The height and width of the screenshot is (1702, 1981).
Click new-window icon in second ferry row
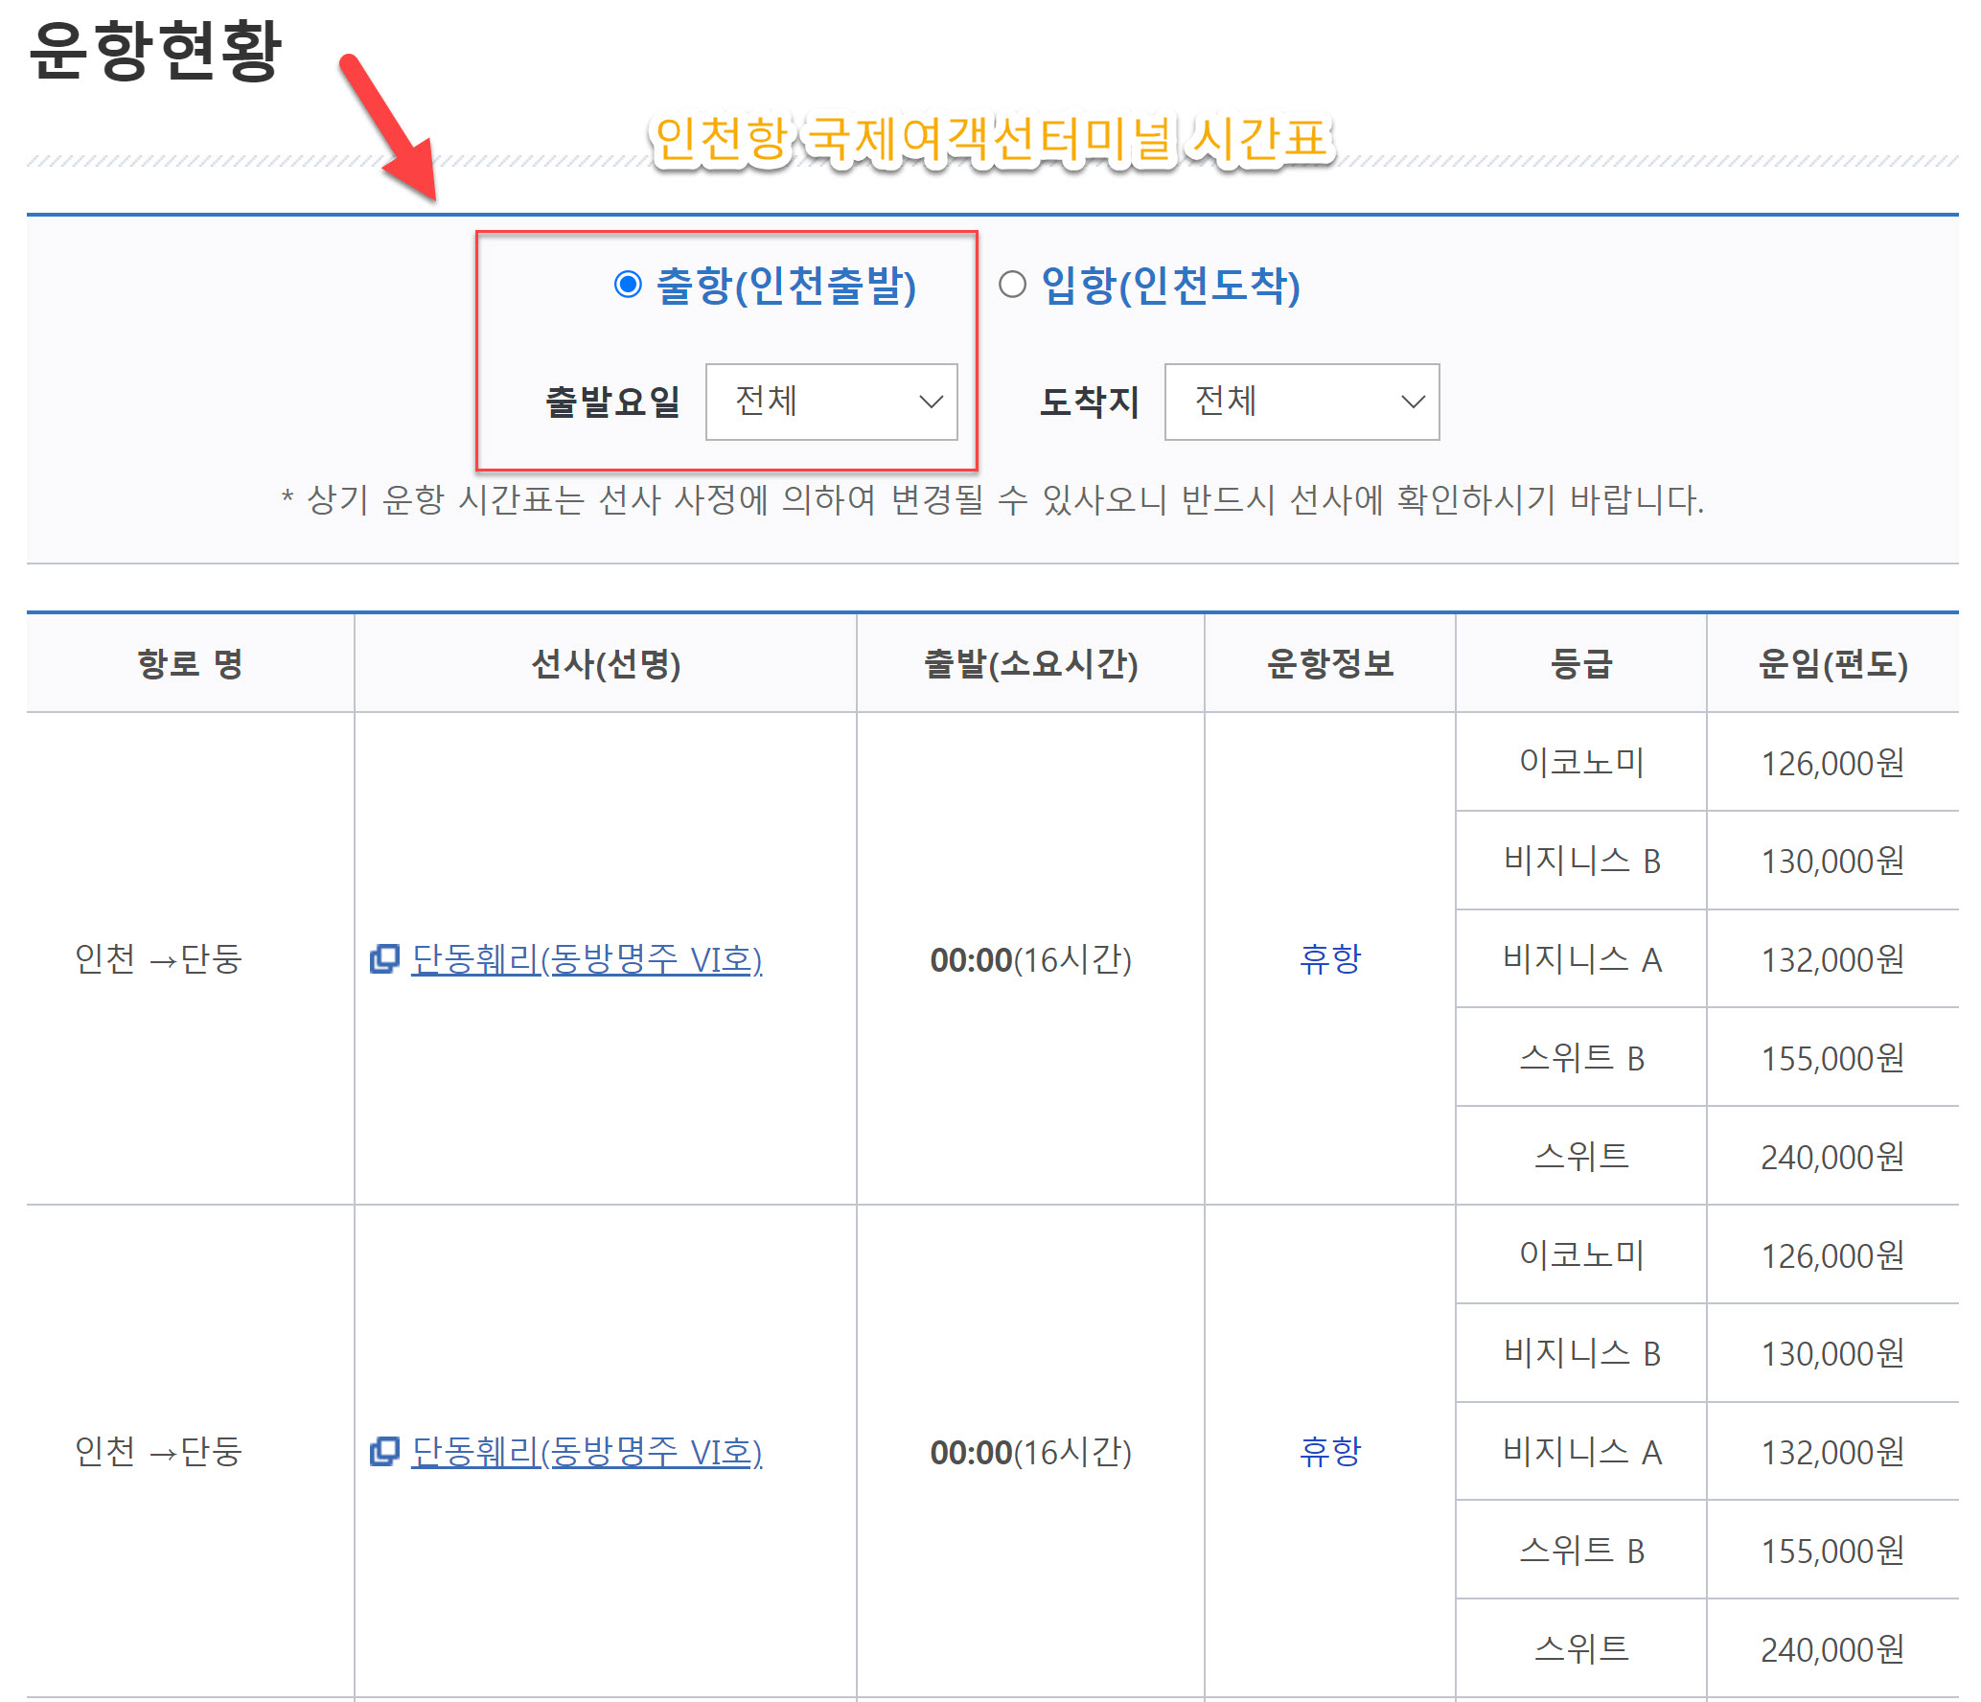tap(384, 1451)
